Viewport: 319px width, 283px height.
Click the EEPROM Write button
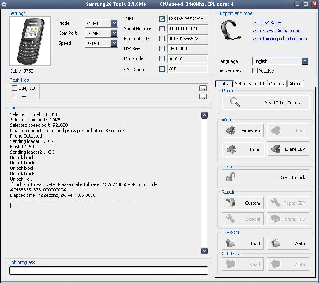[x=288, y=243]
